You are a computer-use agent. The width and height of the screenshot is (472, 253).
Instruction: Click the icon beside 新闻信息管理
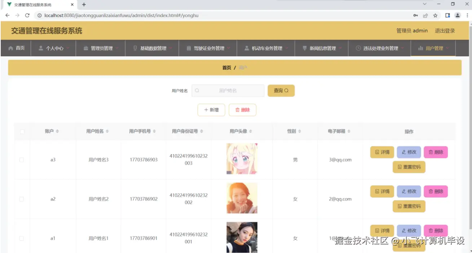point(305,48)
